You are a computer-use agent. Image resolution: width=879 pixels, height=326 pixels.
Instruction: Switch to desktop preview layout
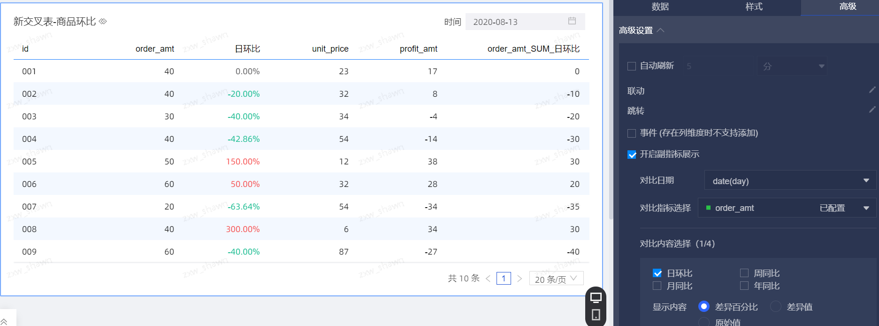coord(596,297)
